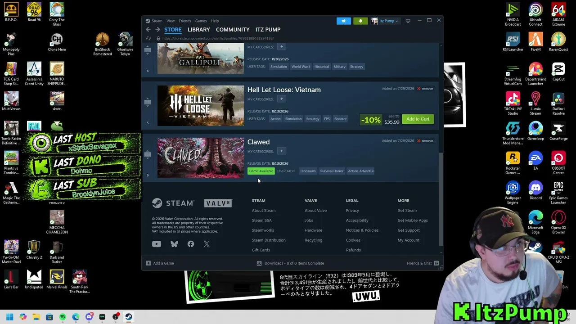Open the Steam YouTube social icon
This screenshot has width=576, height=324.
[157, 244]
